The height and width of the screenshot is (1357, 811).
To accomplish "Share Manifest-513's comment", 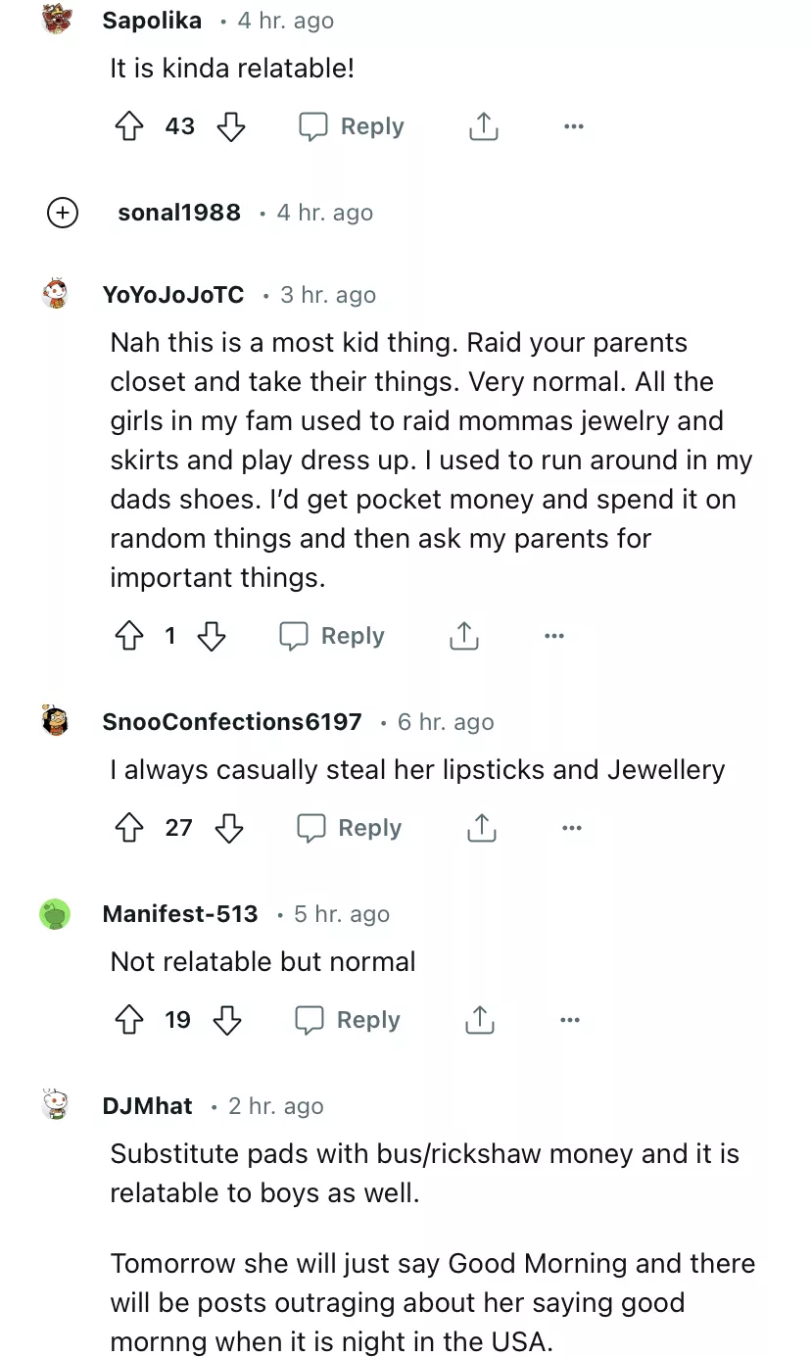I will coord(479,1020).
